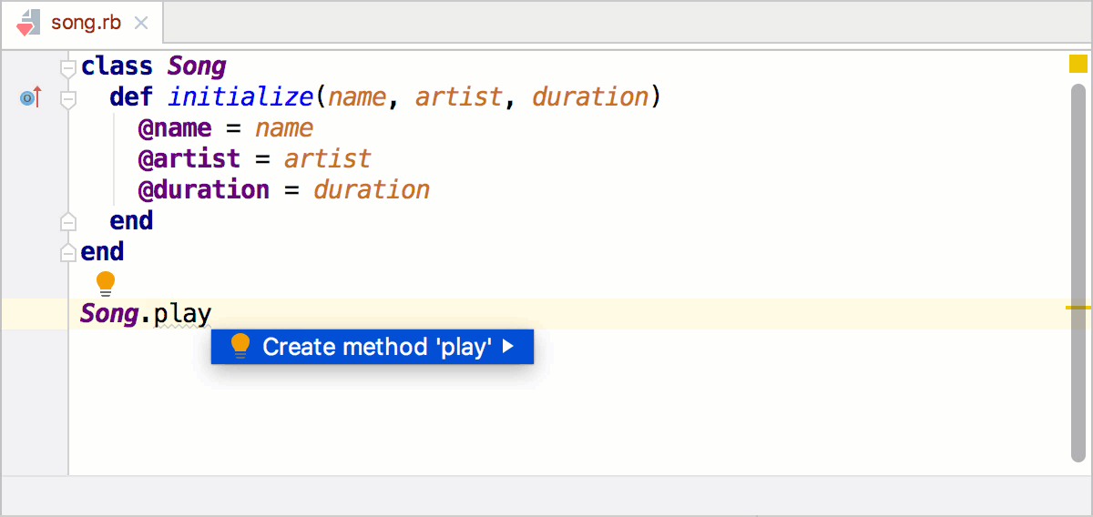Close the song.rb editor tab
The height and width of the screenshot is (517, 1093).
(x=141, y=23)
